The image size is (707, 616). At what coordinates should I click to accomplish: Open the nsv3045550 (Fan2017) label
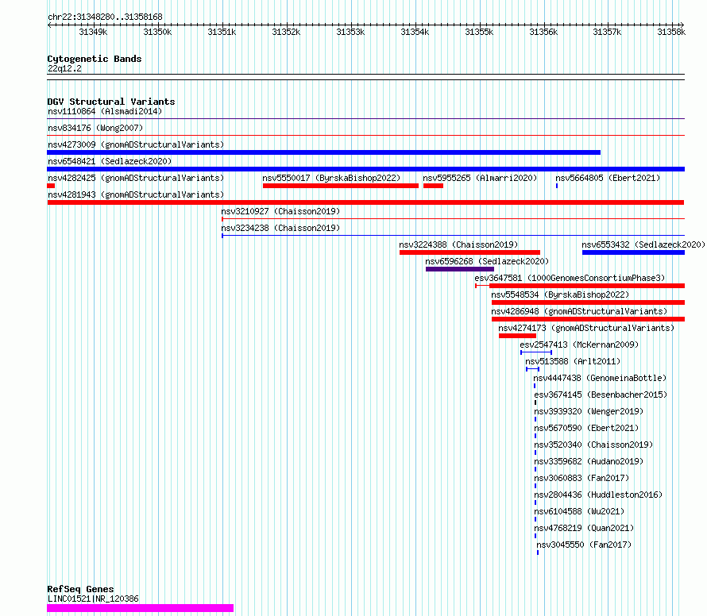[x=584, y=545]
